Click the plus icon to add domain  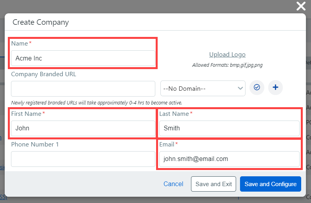(x=275, y=88)
